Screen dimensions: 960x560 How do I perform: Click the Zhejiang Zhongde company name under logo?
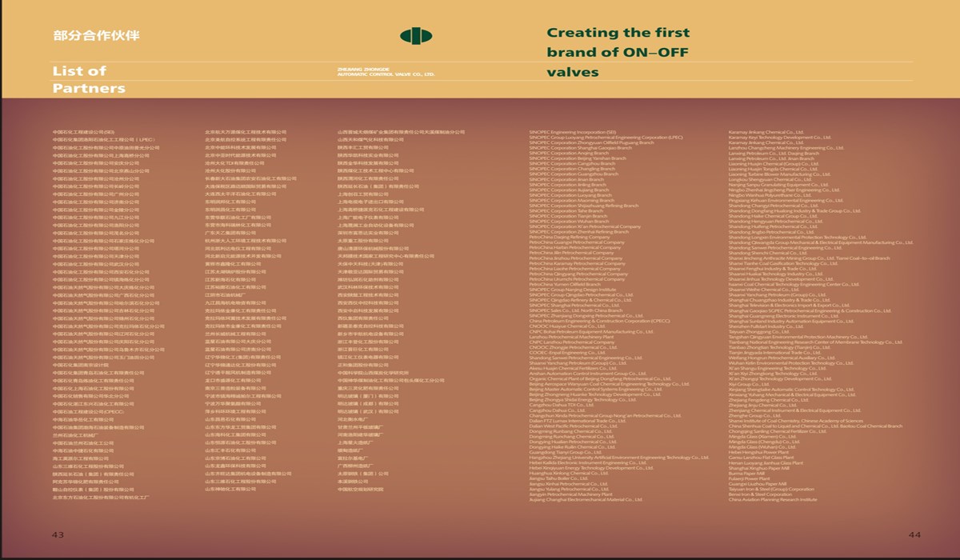click(386, 73)
